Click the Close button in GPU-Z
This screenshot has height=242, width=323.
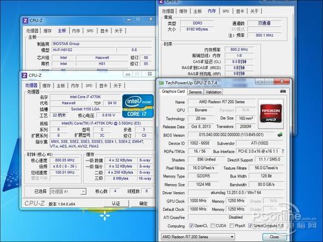275,237
